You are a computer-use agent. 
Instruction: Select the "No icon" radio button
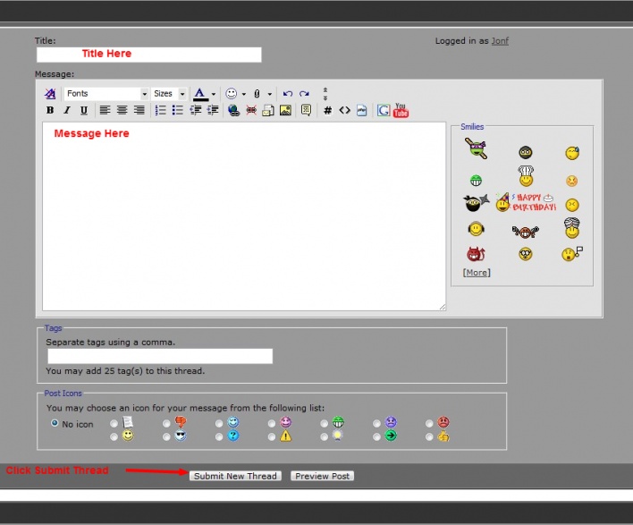(55, 423)
